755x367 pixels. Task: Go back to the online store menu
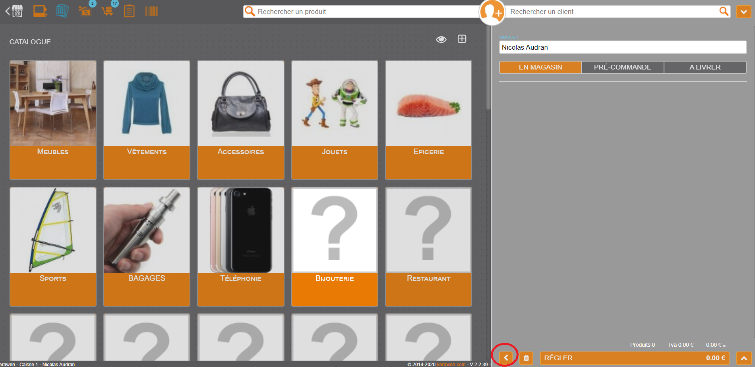pos(14,11)
